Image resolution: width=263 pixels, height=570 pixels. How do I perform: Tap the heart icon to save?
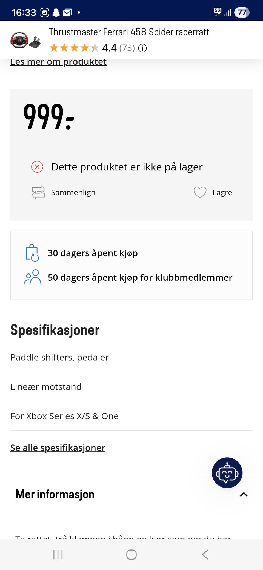click(x=200, y=192)
